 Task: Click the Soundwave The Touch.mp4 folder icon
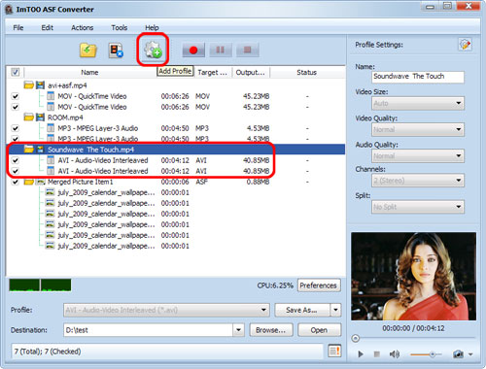[29, 150]
